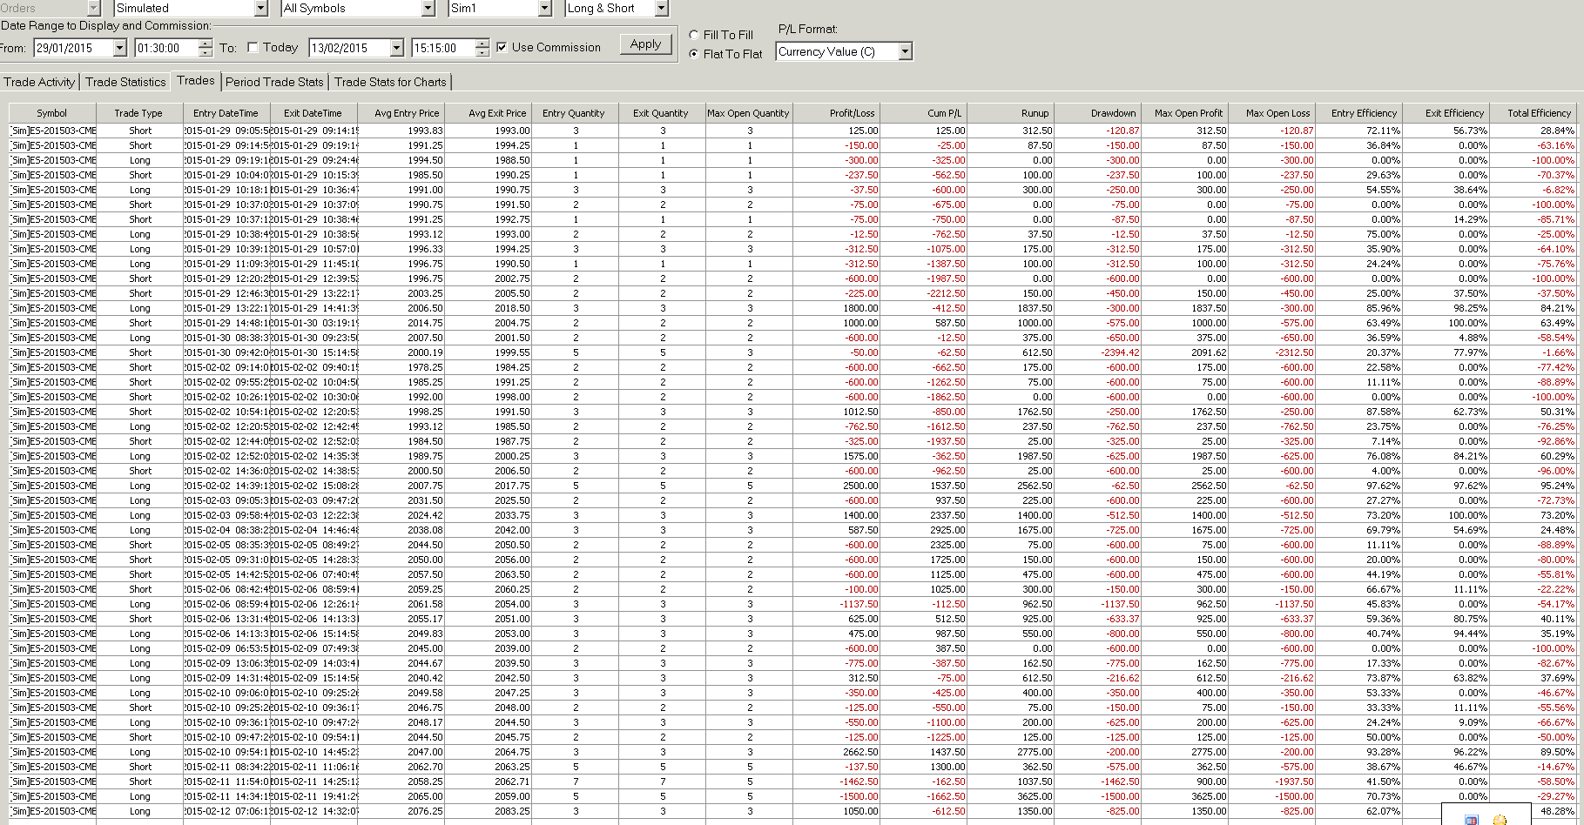Open the Trade Stats for Charts tab
1584x825 pixels.
pos(390,82)
